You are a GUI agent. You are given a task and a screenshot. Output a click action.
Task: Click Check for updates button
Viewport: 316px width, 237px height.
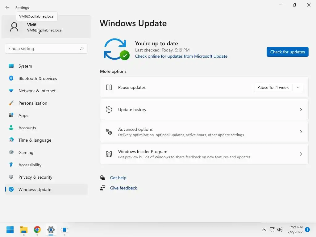[x=287, y=52]
